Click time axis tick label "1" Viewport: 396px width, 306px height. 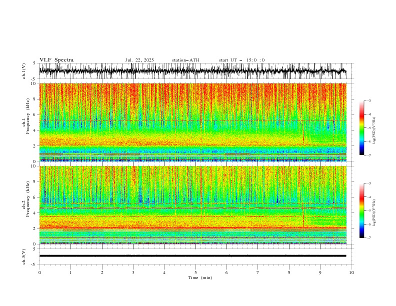(70, 272)
